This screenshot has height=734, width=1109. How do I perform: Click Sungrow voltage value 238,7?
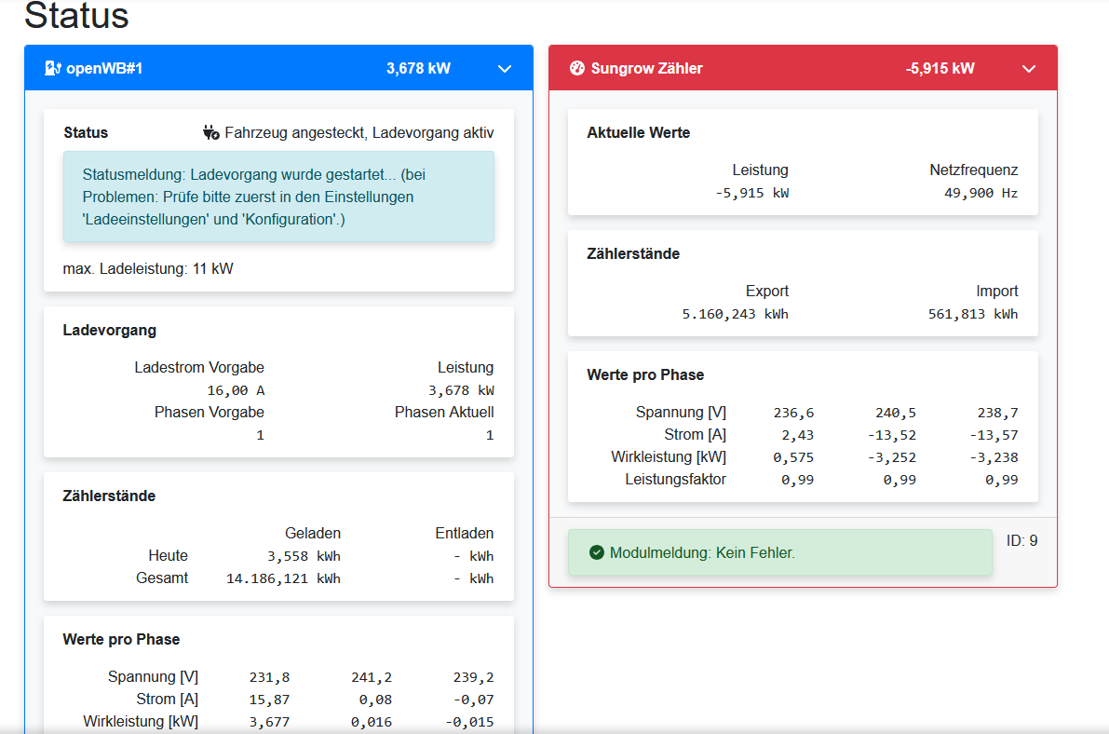pyautogui.click(x=997, y=413)
